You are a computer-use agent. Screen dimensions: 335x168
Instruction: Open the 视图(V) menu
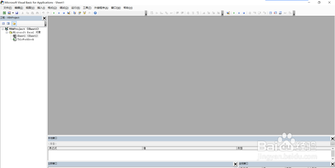tap(30, 8)
